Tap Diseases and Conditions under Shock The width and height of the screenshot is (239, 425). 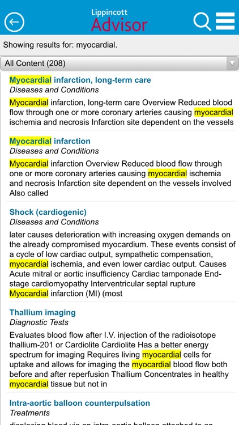tap(54, 222)
